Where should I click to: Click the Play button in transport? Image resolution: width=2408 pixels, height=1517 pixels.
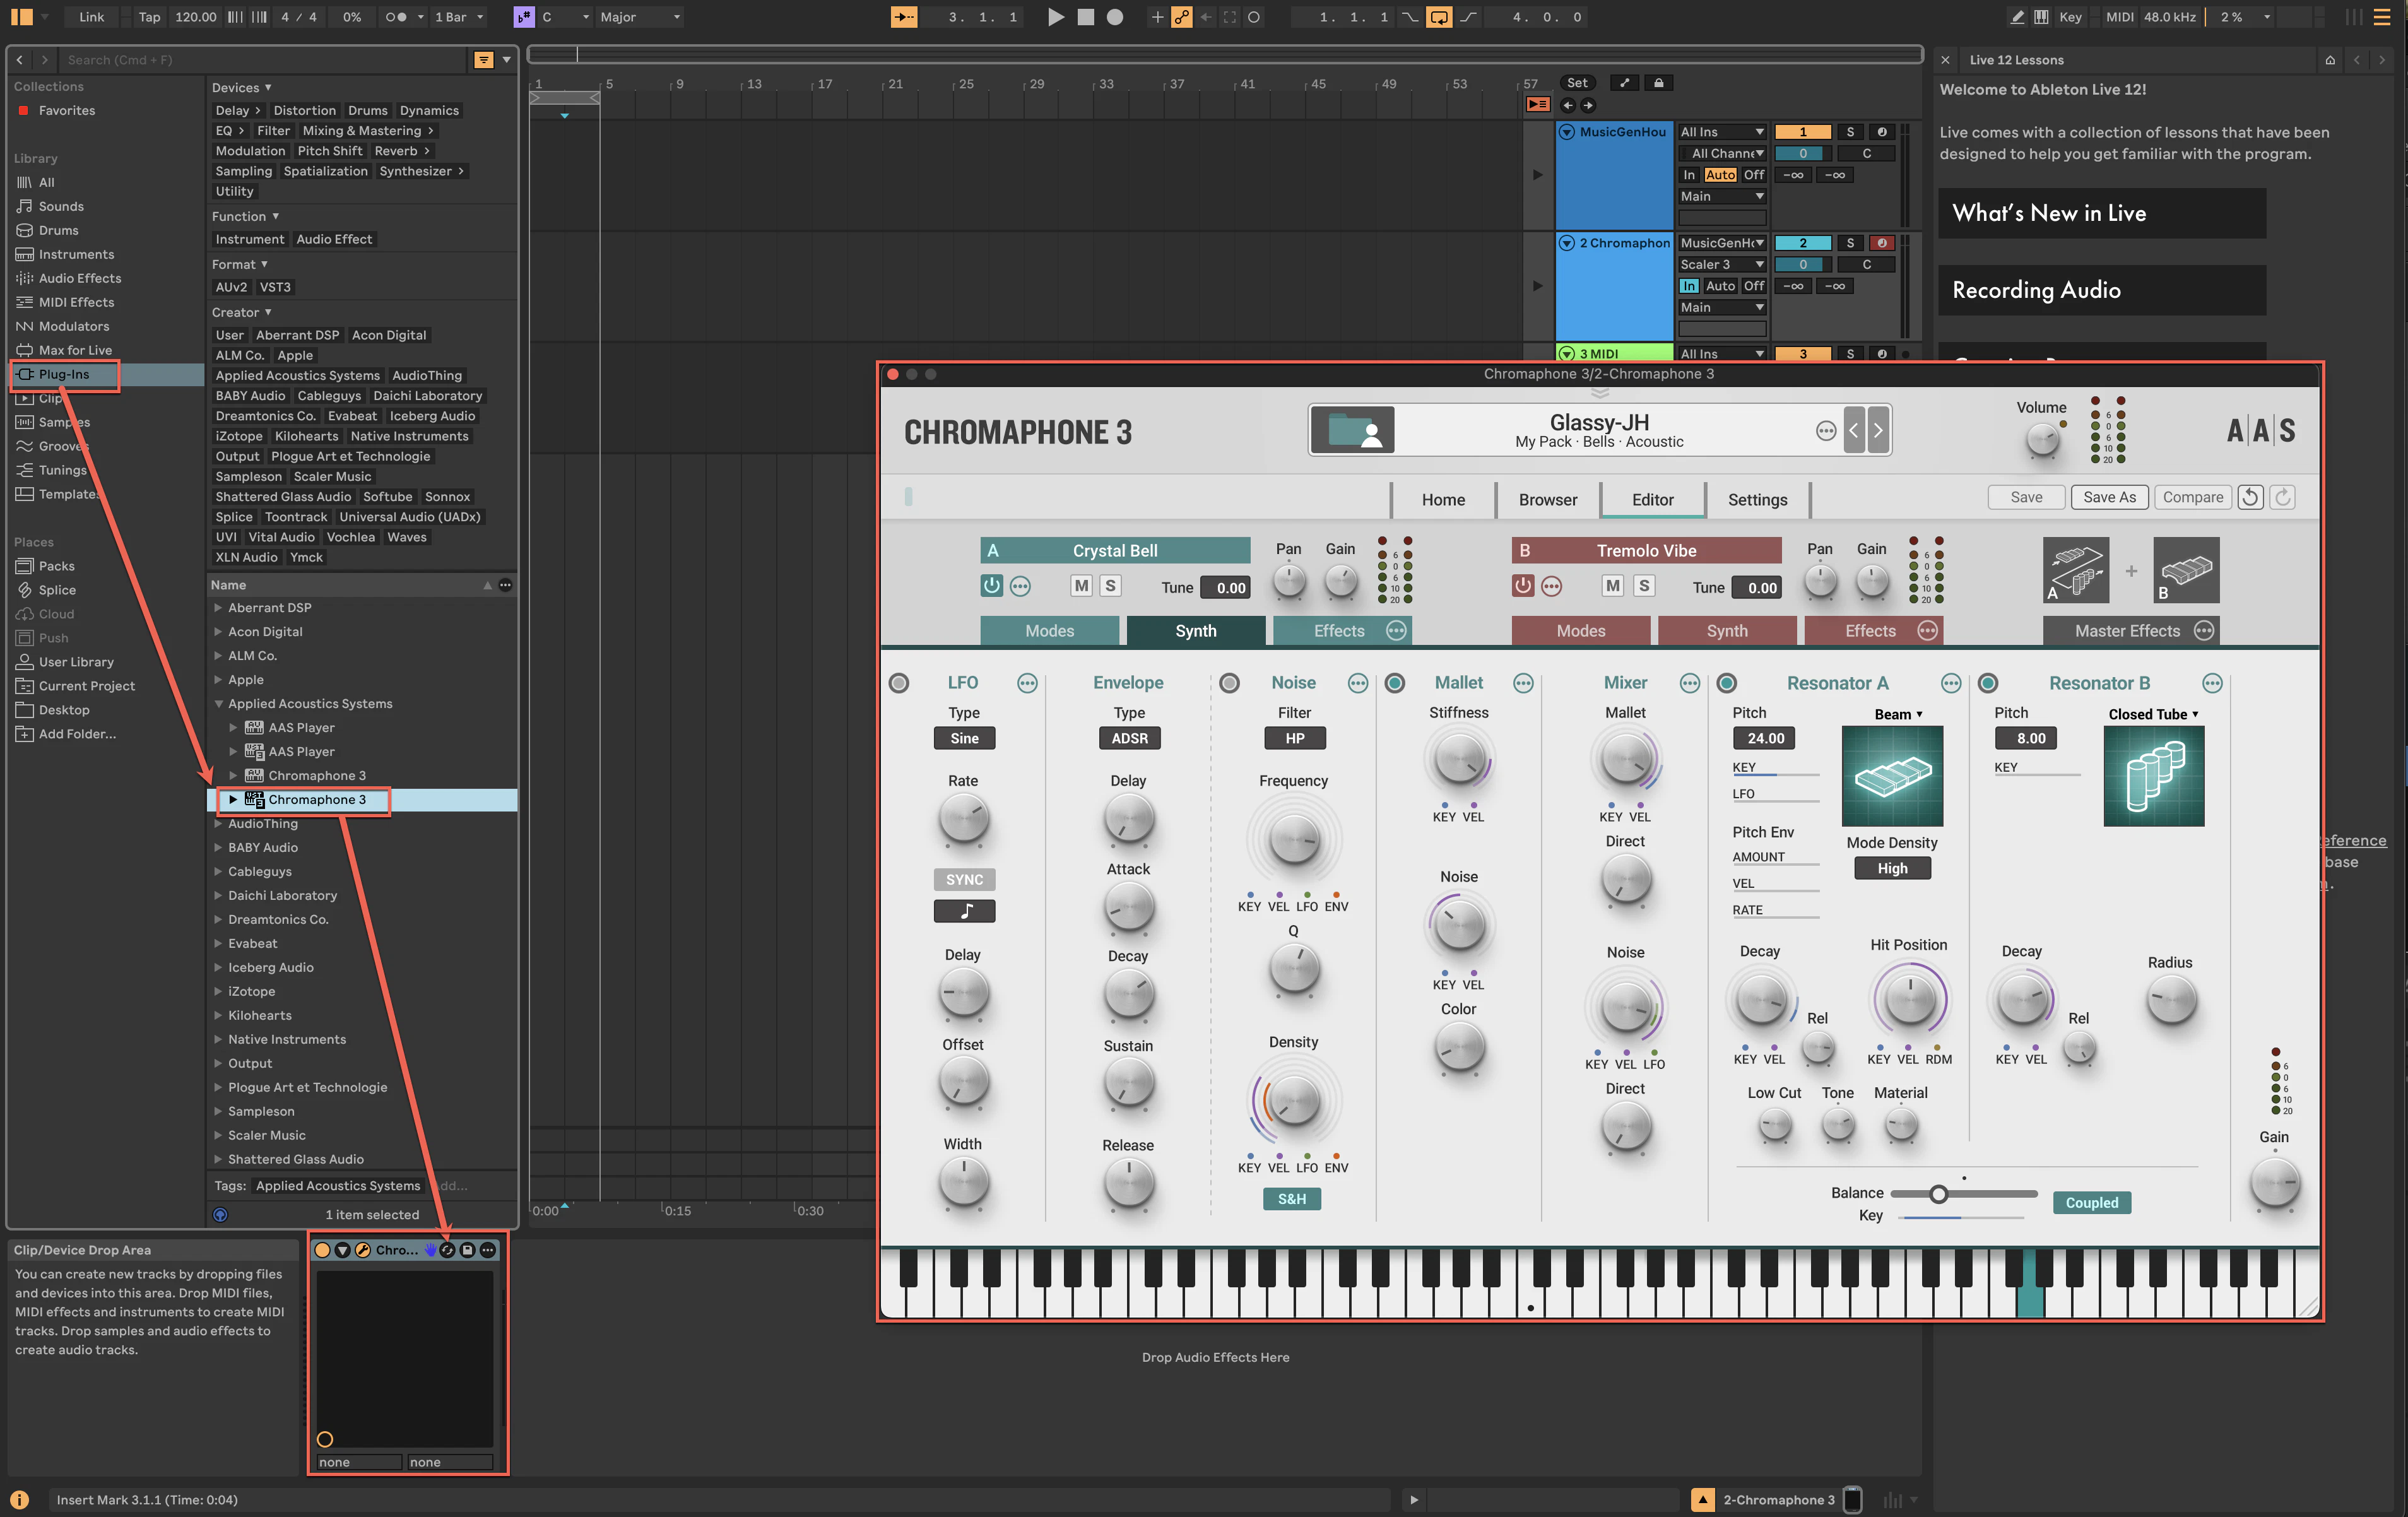1055,17
